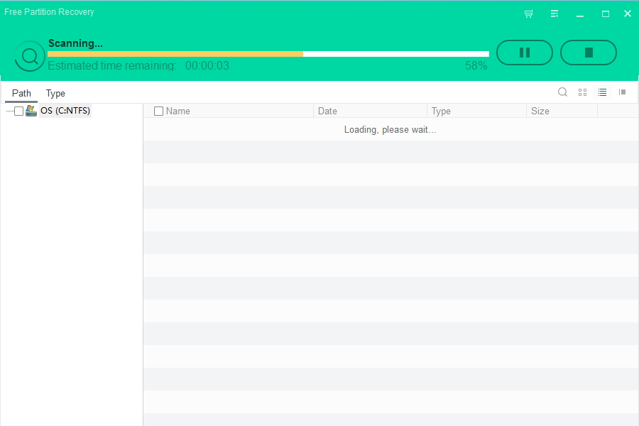Click the scanning magnifier icon

(30, 56)
